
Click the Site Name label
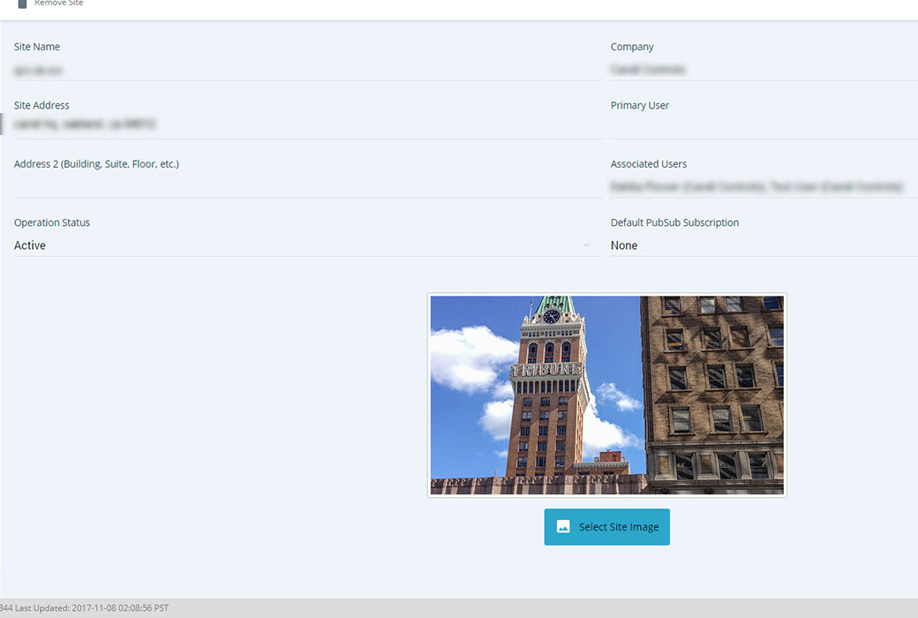pos(37,47)
